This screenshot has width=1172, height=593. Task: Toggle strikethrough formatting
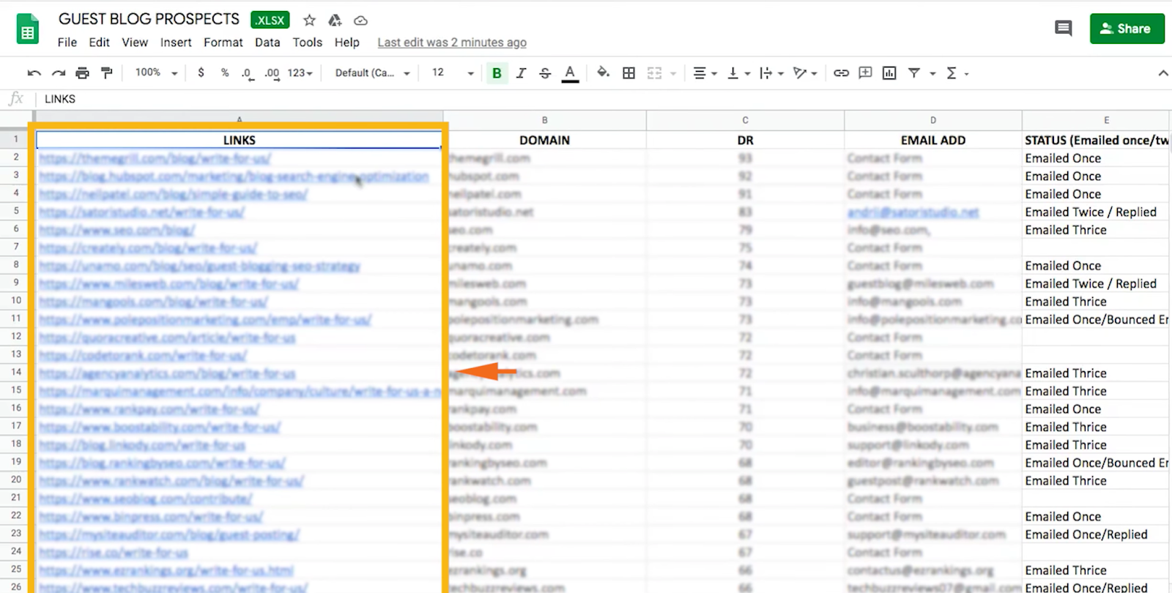545,73
